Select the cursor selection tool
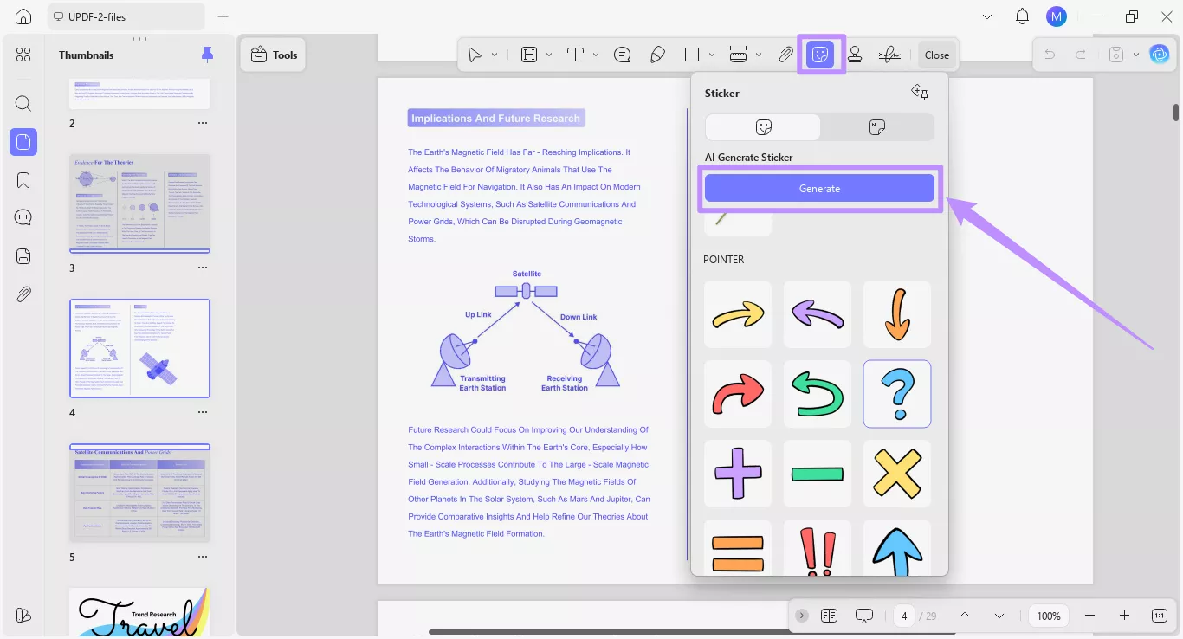Screen dimensions: 1183x639 pyautogui.click(x=475, y=55)
